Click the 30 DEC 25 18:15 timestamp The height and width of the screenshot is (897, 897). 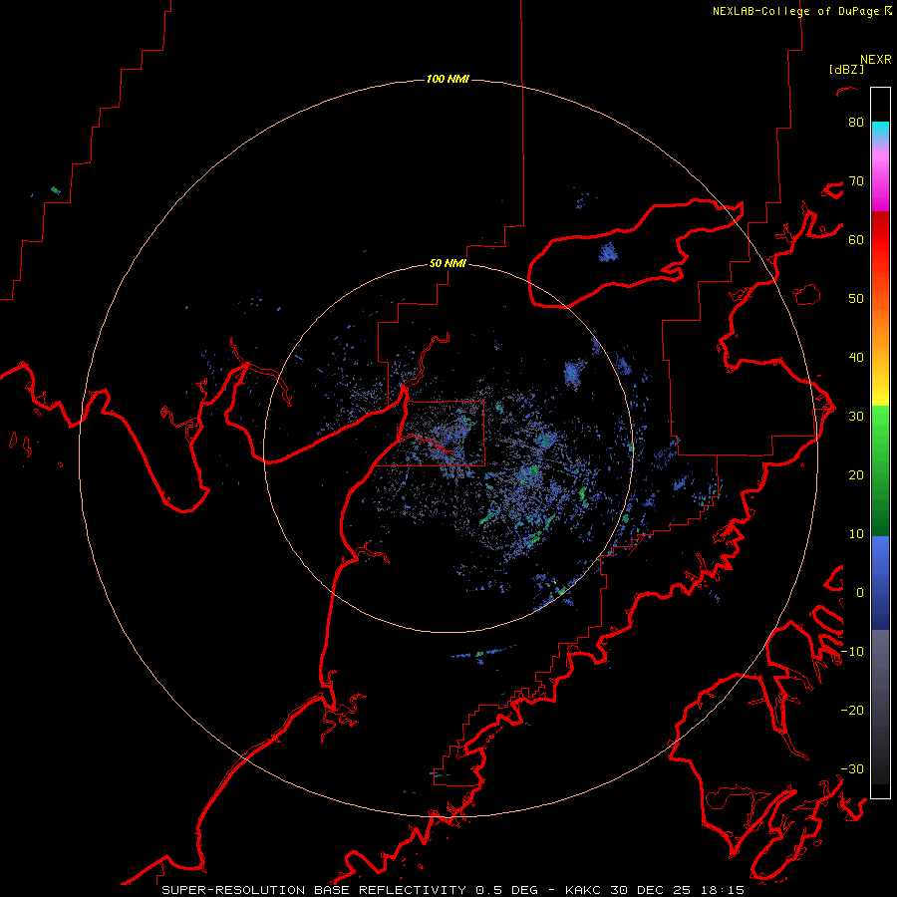coord(679,890)
